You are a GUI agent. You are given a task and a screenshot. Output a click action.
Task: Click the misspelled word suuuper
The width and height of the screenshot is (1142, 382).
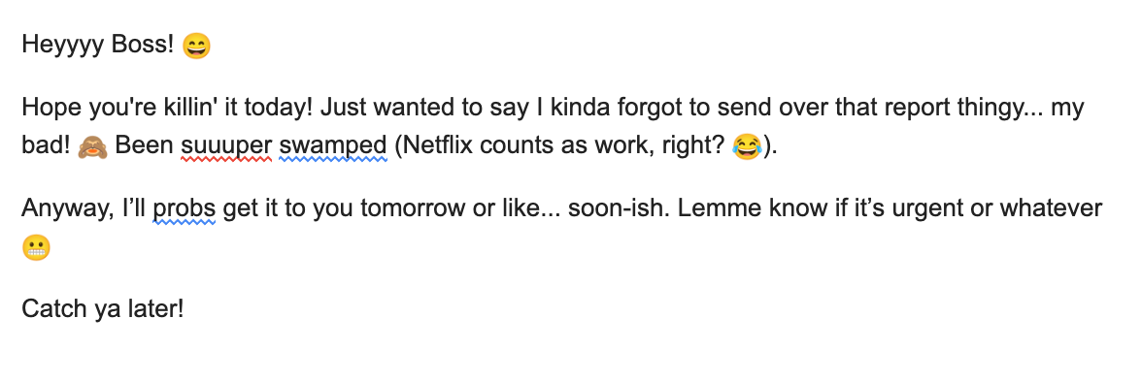225,146
